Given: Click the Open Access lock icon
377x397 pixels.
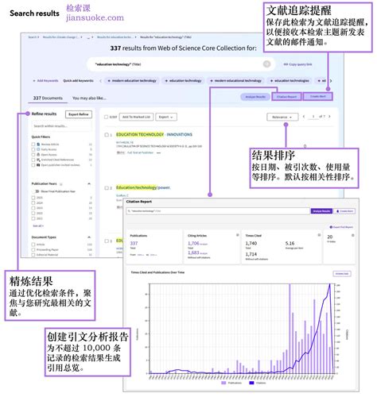Looking at the screenshot, I should [x=38, y=154].
